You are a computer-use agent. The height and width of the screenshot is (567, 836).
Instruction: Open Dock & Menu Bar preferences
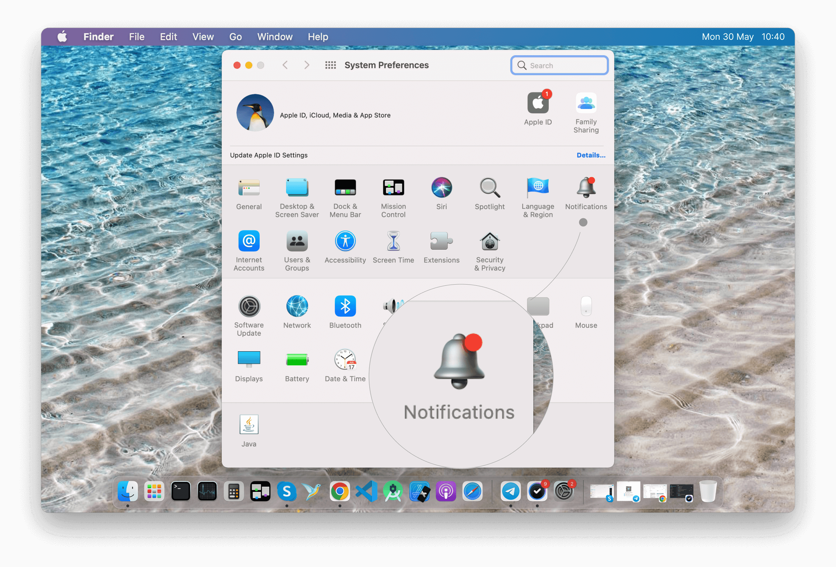pyautogui.click(x=345, y=198)
